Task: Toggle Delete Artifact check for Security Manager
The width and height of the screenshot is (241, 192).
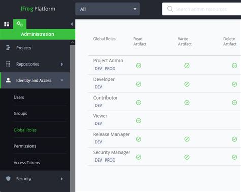Action: (234, 157)
